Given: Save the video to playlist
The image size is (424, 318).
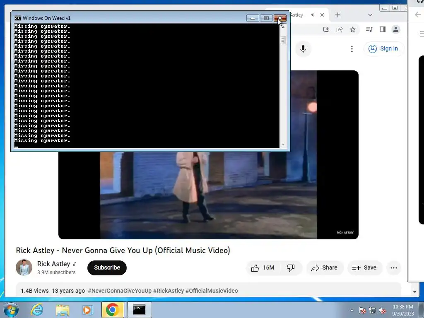Looking at the screenshot, I should point(364,268).
